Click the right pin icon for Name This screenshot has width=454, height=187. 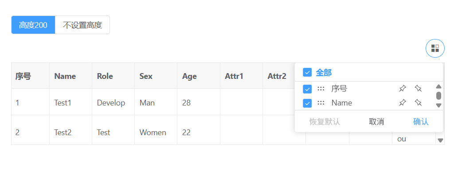tap(418, 103)
